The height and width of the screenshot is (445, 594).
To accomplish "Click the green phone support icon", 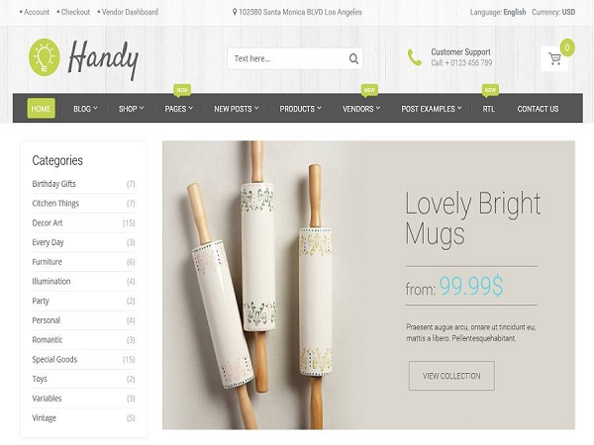I will click(415, 57).
